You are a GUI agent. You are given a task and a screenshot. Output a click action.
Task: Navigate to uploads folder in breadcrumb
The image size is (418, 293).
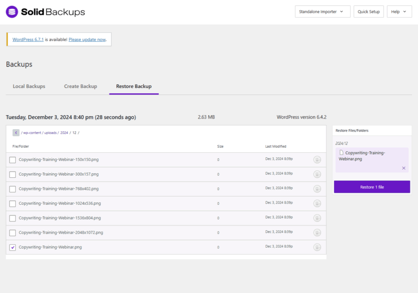coord(51,133)
